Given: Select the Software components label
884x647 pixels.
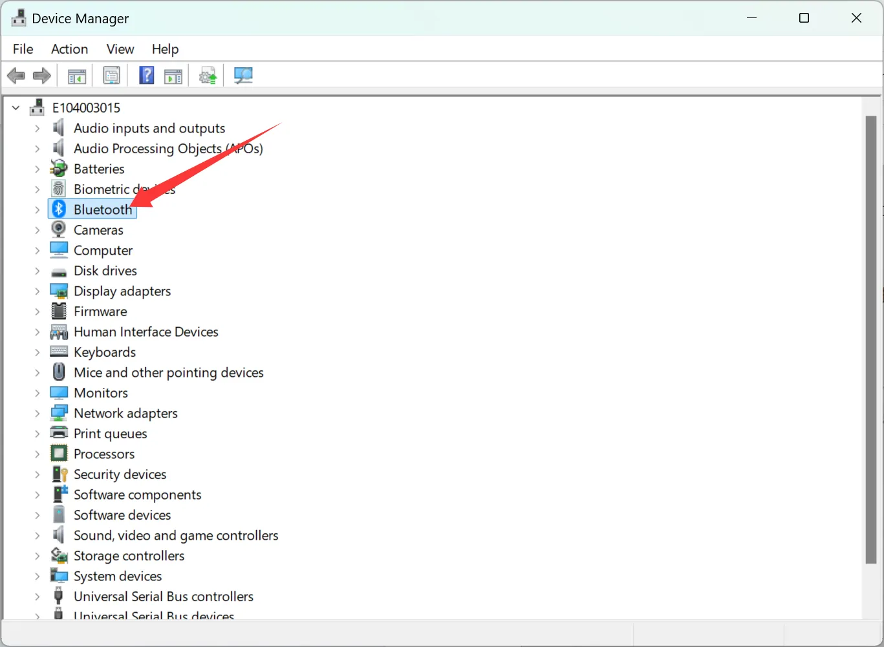Looking at the screenshot, I should [138, 494].
